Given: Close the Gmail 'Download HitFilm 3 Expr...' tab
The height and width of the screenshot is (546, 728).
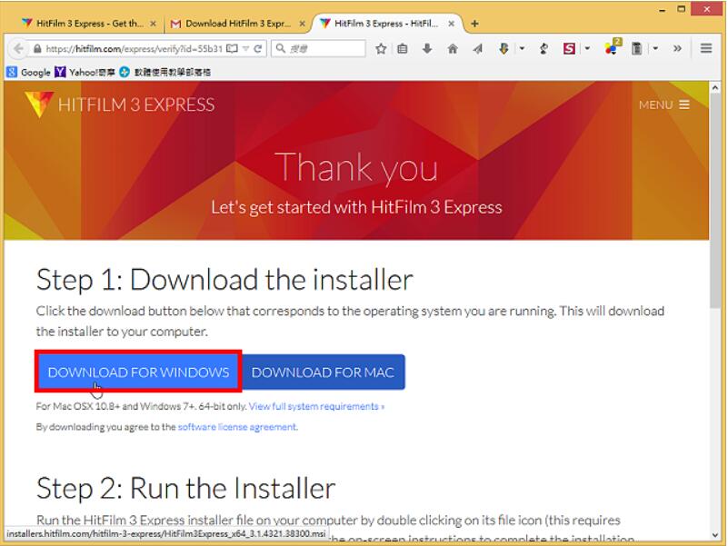Looking at the screenshot, I should tap(303, 24).
